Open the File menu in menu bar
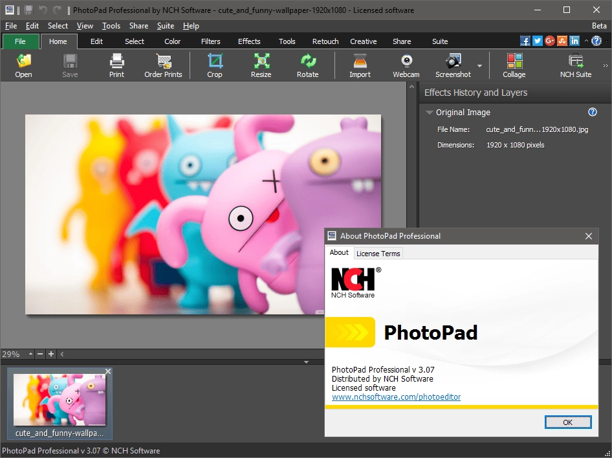 (x=11, y=26)
